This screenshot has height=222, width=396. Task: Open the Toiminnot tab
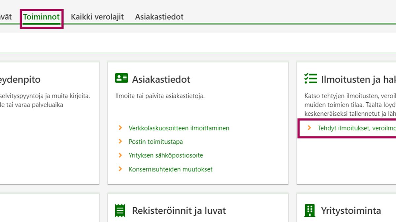coord(41,17)
